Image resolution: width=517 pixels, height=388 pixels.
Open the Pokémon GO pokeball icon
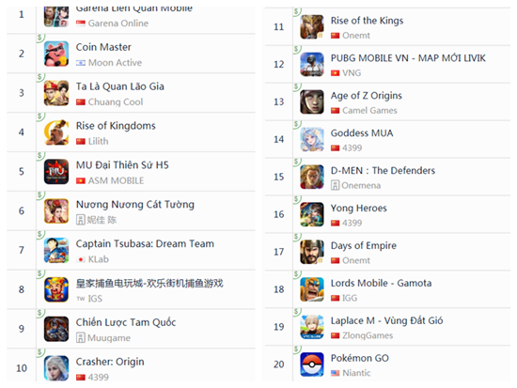tap(312, 365)
